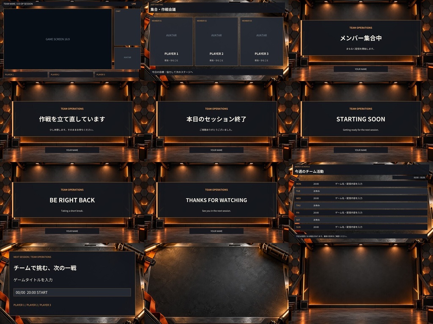The width and height of the screenshot is (433, 324).
Task: Select the MON 20:00 schedule row
Action: click(361, 184)
